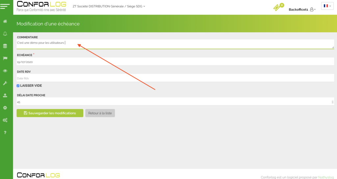This screenshot has width=337, height=179.
Task: Open the wrench tools sidebar icon
Action: pyautogui.click(x=5, y=83)
